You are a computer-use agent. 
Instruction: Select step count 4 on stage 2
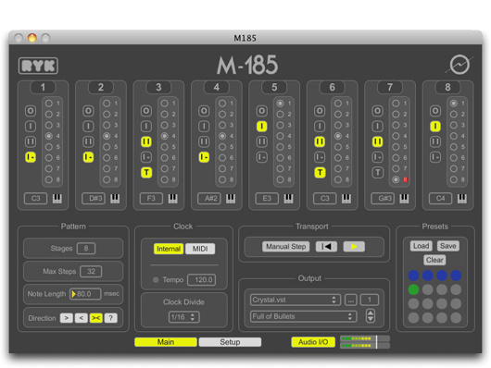pos(107,136)
